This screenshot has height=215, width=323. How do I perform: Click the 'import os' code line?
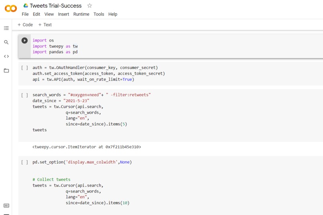tap(43, 40)
